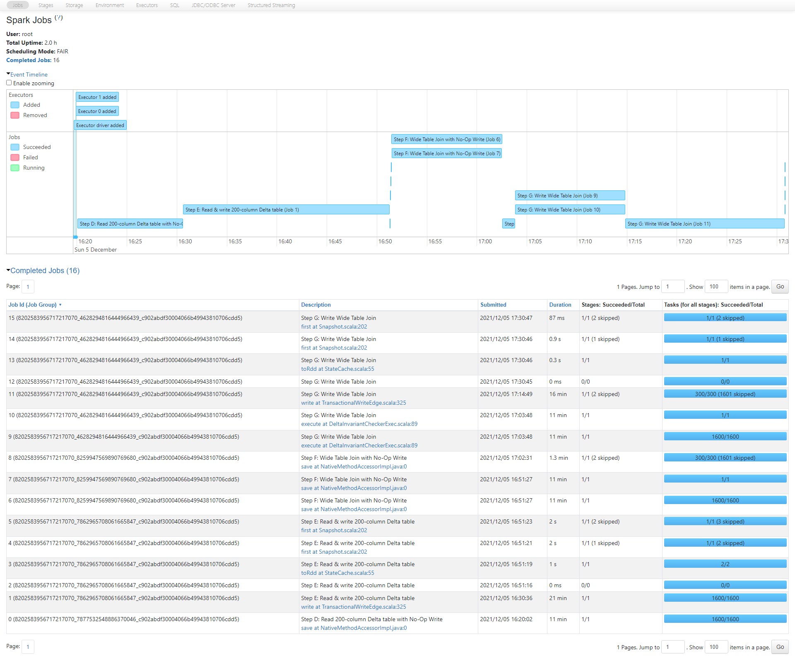Click page 1 link above the table

(x=28, y=287)
